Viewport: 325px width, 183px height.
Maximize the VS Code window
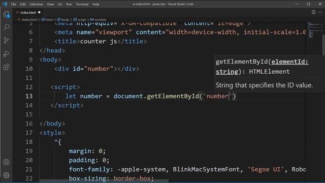pyautogui.click(x=308, y=4)
